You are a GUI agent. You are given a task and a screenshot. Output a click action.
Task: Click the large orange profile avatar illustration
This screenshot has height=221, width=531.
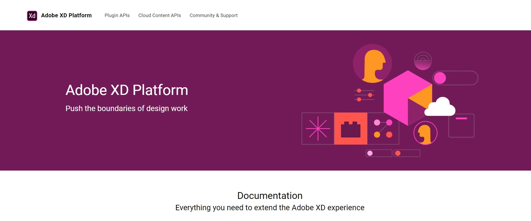pyautogui.click(x=372, y=64)
